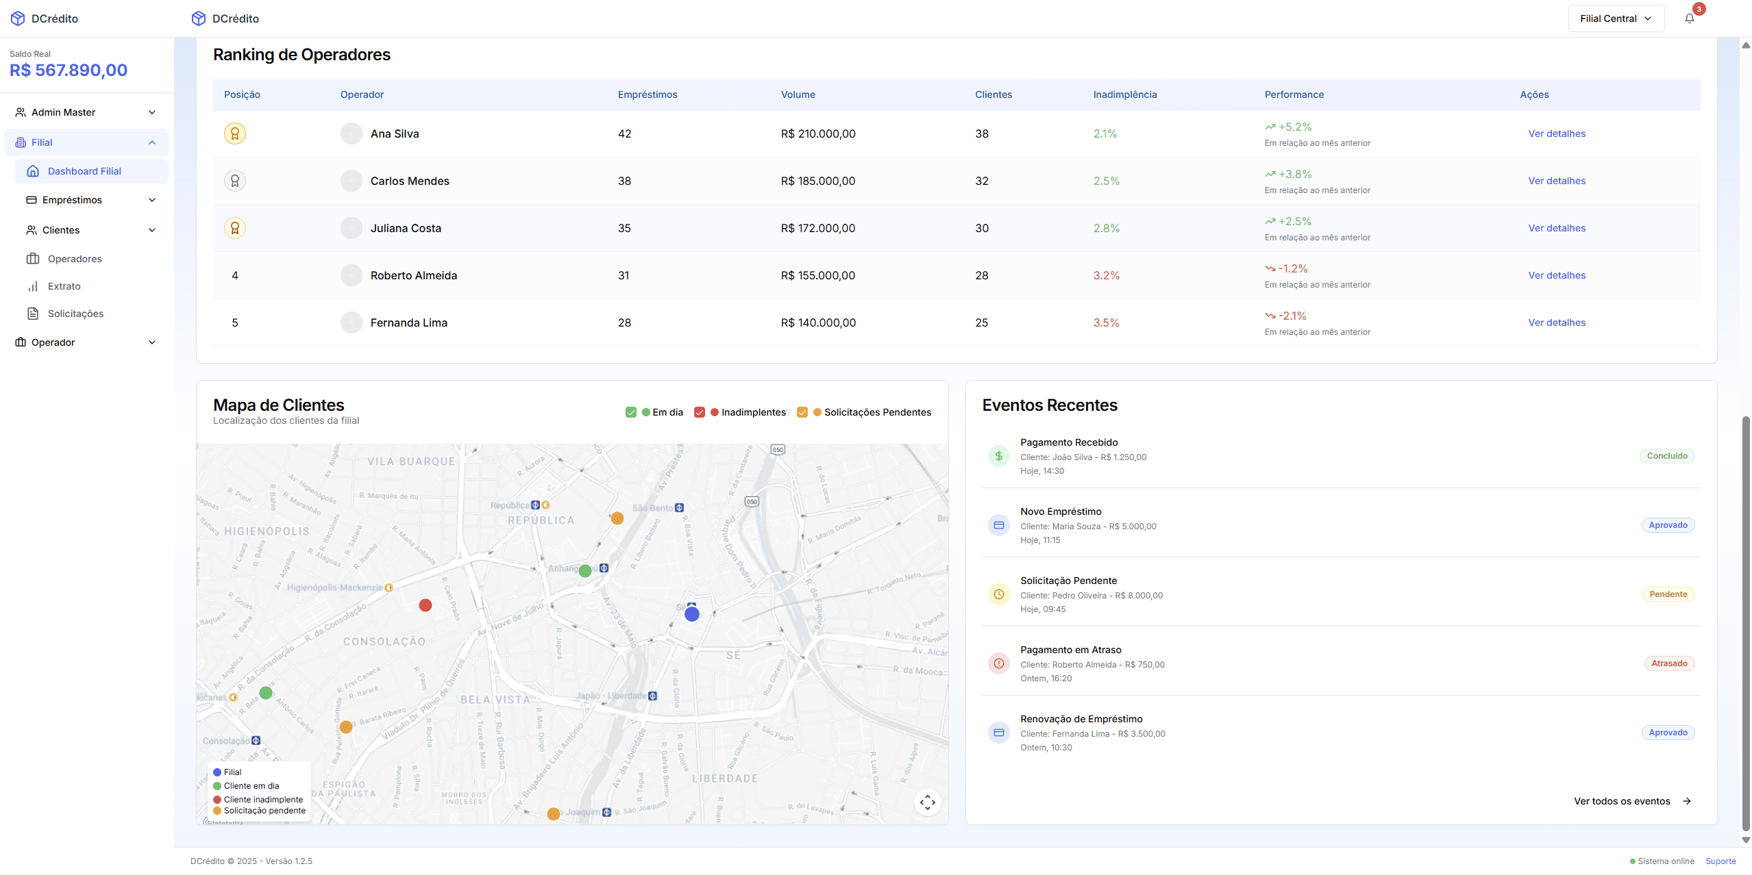Click DCrédito cube logo in sidebar
Viewport: 1752px width, 875px height.
[x=18, y=18]
